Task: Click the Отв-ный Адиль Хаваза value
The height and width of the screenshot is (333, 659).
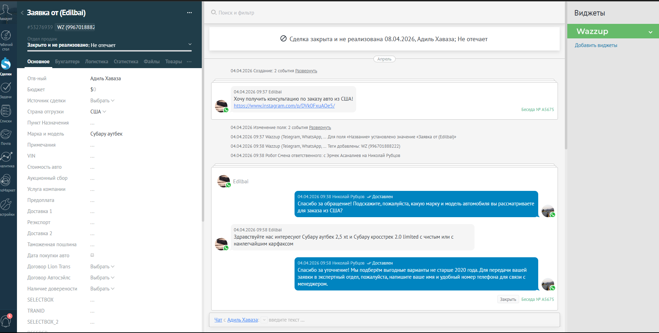Action: coord(106,78)
